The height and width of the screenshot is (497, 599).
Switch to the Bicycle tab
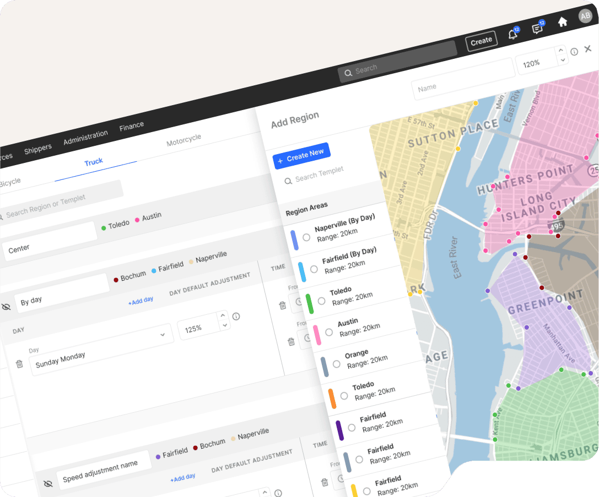point(9,182)
